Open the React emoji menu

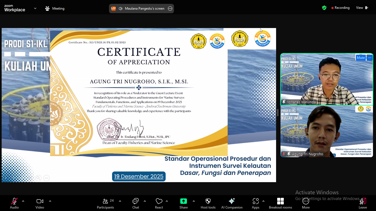click(159, 203)
